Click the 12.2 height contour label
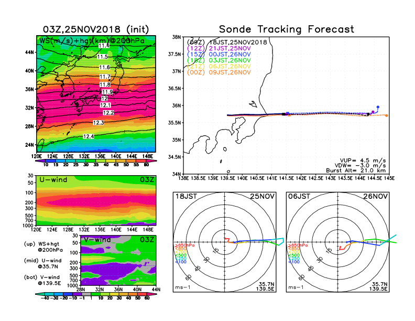Viewport: 415px width, 321px height. tap(108, 113)
